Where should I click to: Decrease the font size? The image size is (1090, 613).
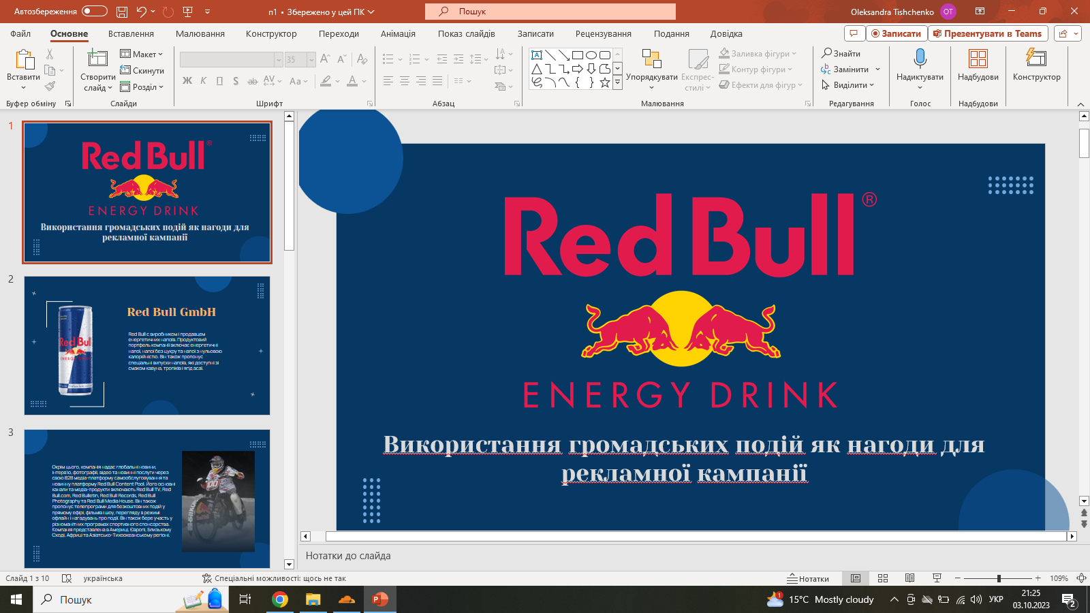342,59
